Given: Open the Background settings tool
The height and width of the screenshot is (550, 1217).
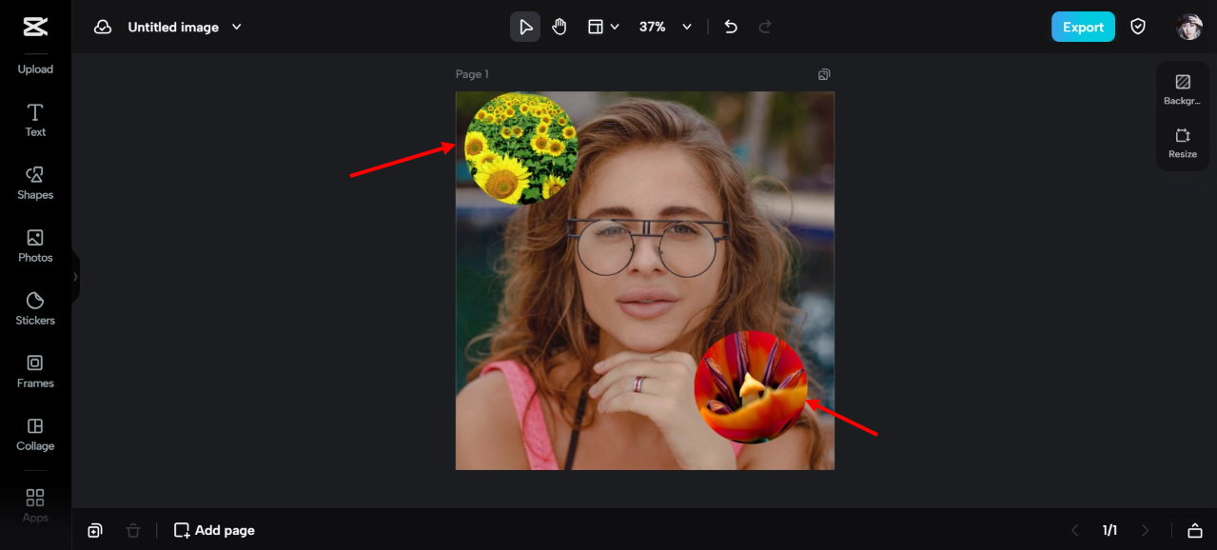Looking at the screenshot, I should [1183, 89].
